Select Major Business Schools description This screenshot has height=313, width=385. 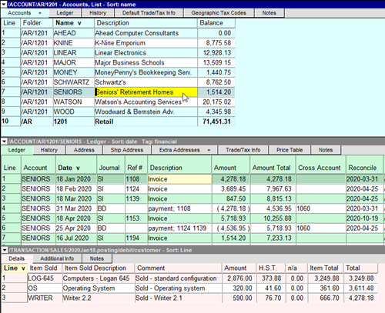tap(146, 62)
